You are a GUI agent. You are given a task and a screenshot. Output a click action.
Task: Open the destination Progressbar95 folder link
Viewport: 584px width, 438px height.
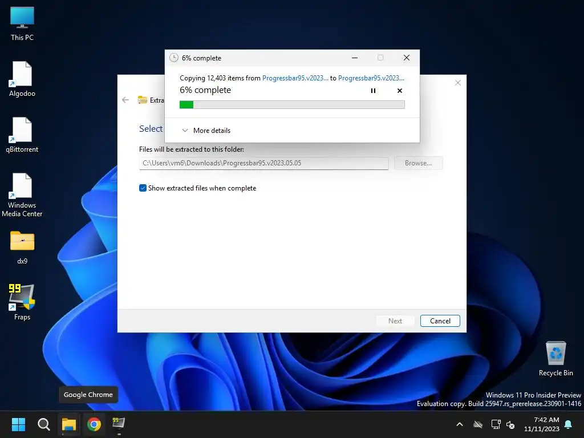tap(371, 78)
